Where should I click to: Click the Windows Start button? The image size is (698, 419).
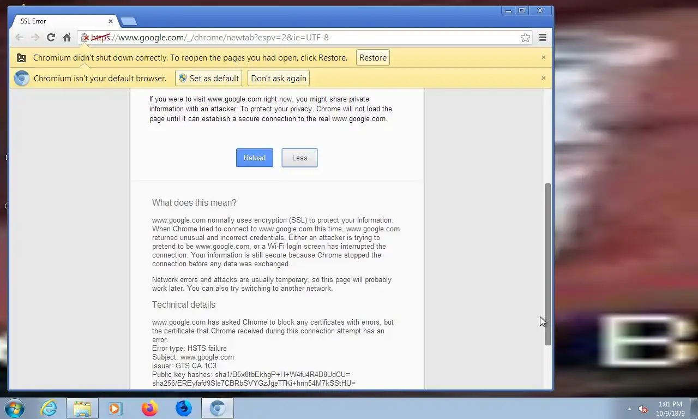[x=14, y=408]
